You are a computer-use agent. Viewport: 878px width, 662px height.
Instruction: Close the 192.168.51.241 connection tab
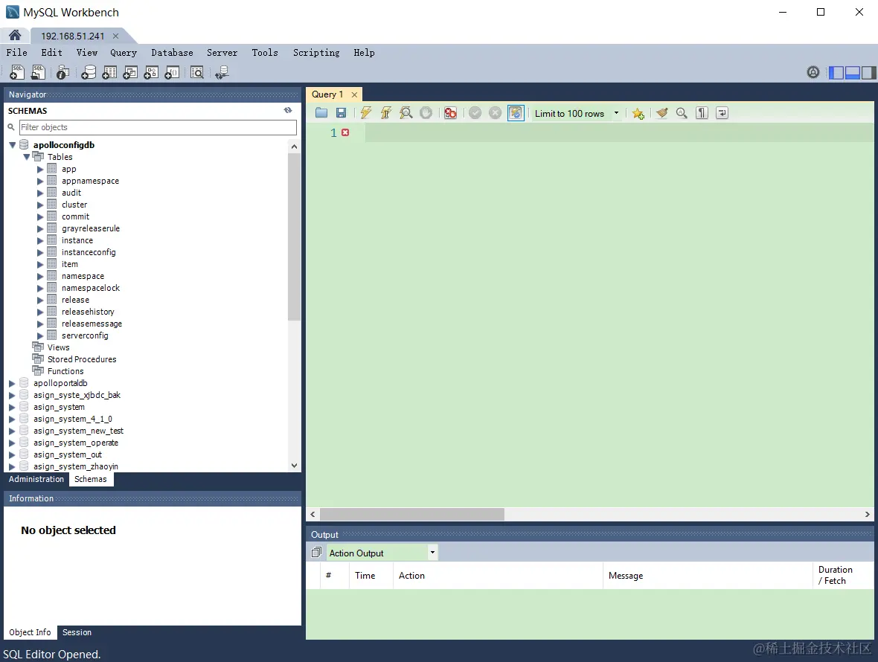click(x=115, y=36)
